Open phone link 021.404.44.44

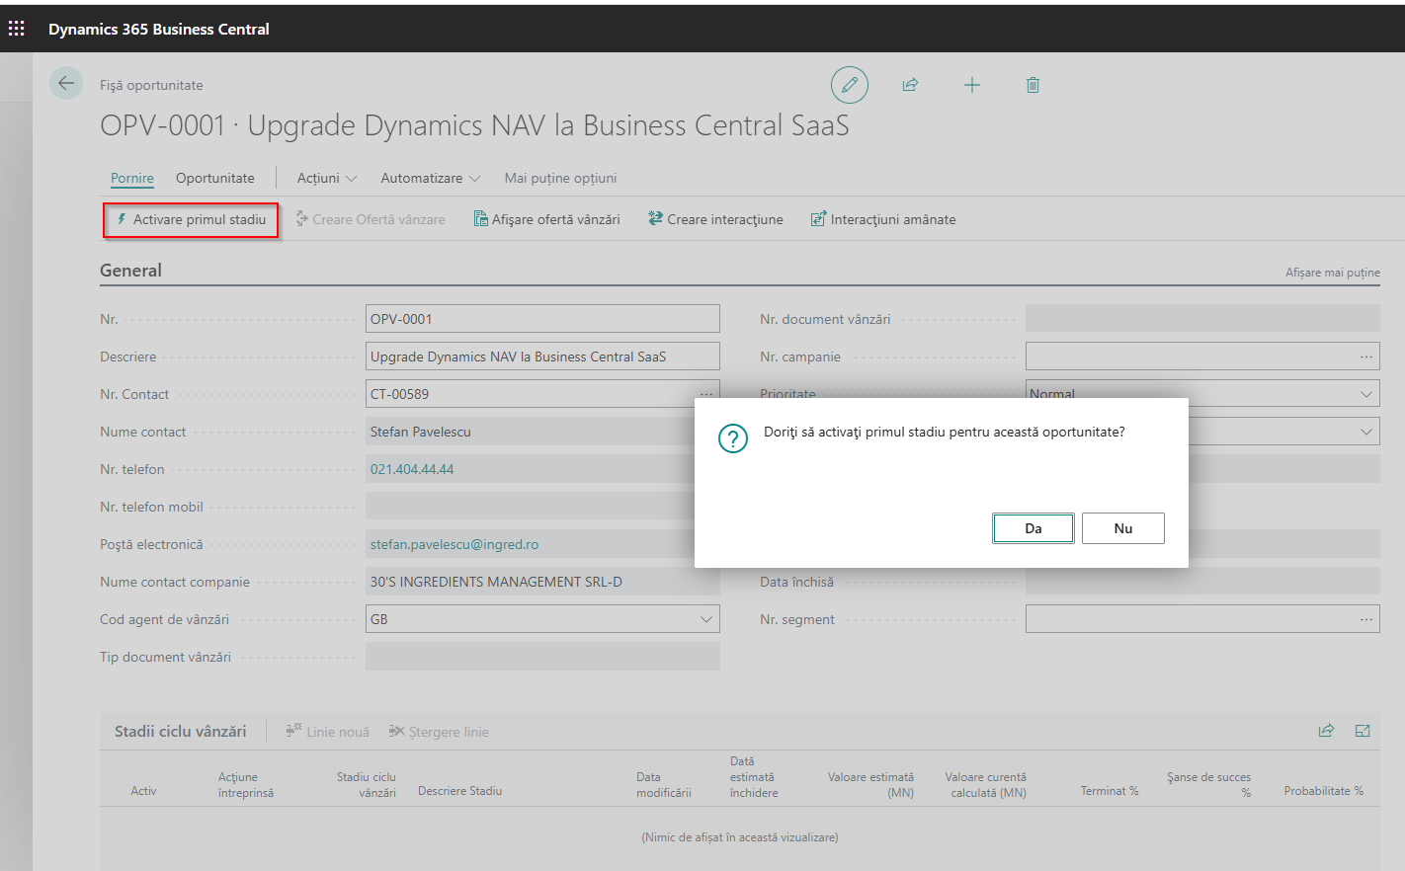tap(412, 469)
